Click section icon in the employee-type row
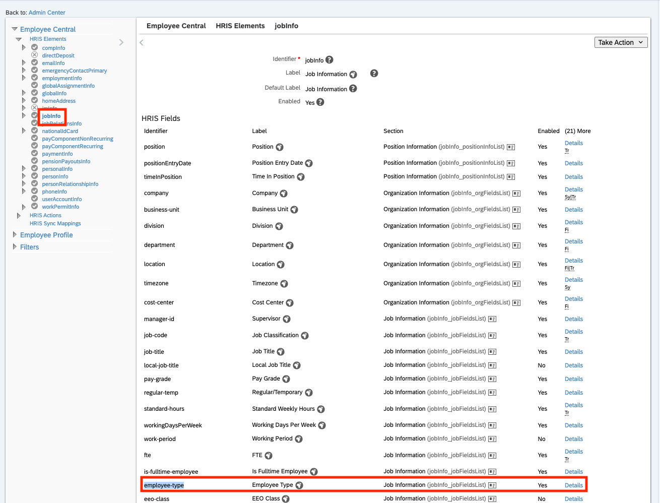The width and height of the screenshot is (660, 503). [492, 485]
